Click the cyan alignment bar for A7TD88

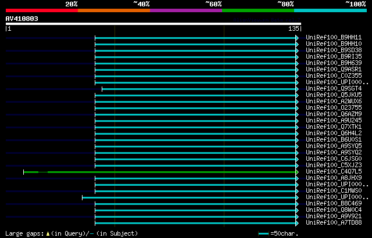[x=195, y=223]
